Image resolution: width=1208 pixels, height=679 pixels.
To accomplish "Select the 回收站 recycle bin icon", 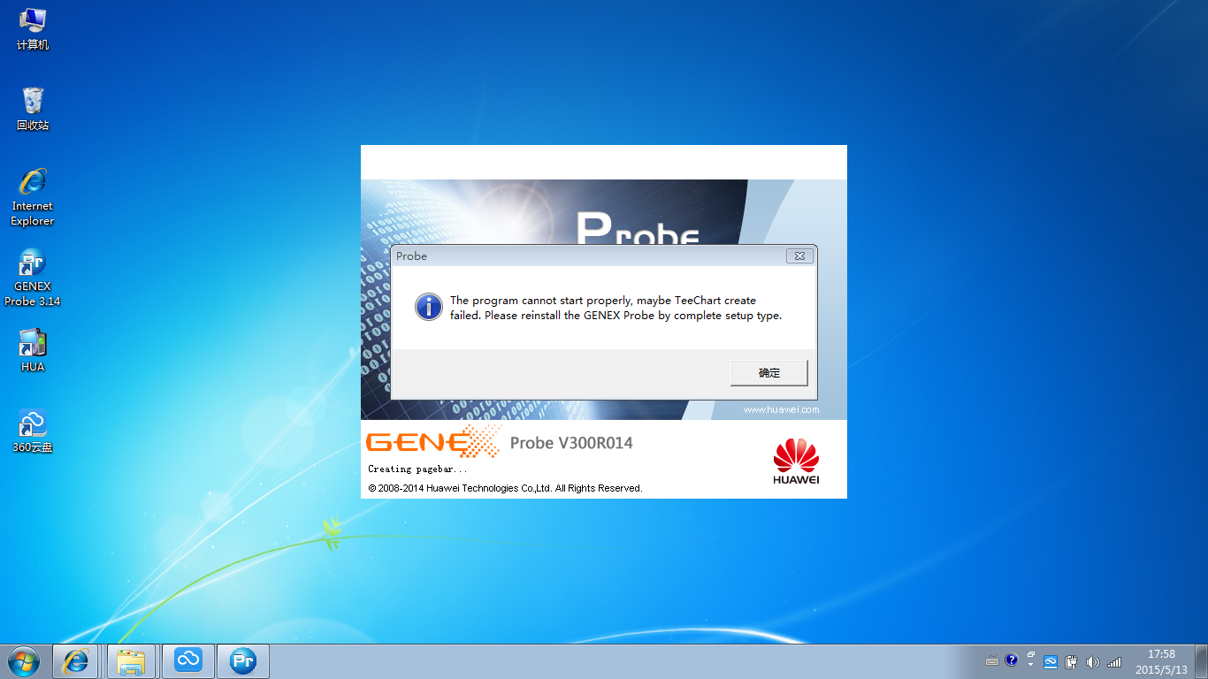I will [x=33, y=109].
